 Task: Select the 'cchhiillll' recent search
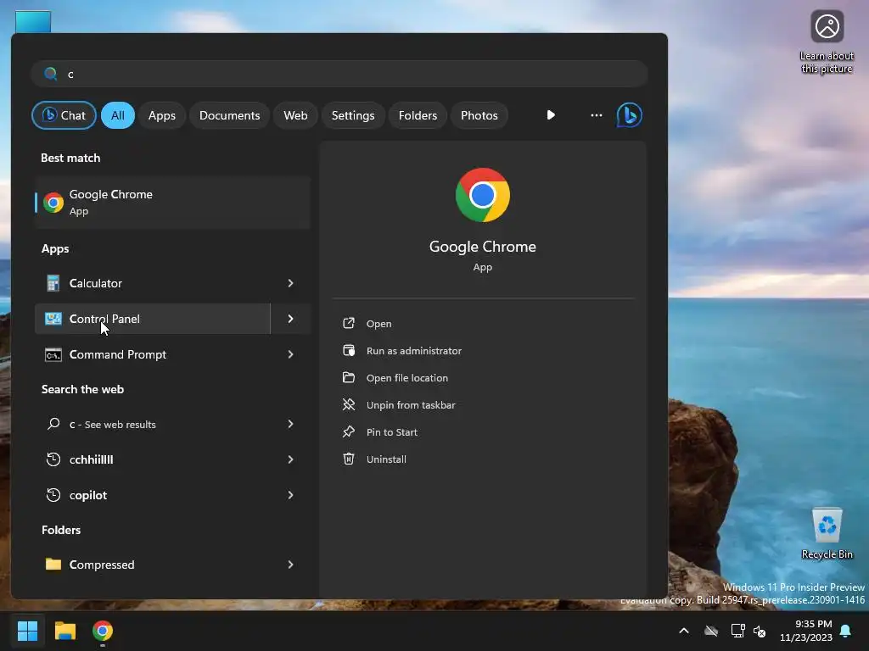pos(153,459)
